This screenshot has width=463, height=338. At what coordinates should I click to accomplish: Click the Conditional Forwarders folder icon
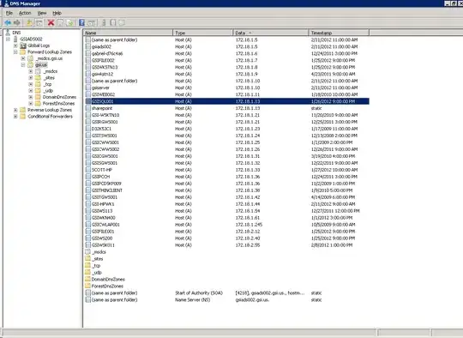[23, 117]
